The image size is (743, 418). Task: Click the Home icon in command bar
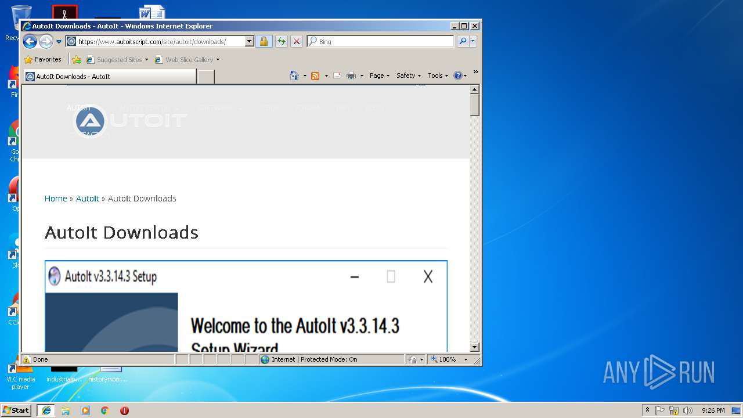(x=294, y=75)
